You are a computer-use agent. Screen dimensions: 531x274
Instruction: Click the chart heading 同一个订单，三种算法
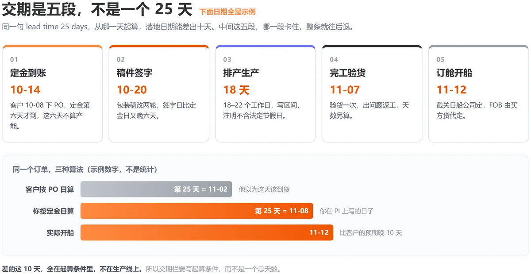tap(85, 170)
